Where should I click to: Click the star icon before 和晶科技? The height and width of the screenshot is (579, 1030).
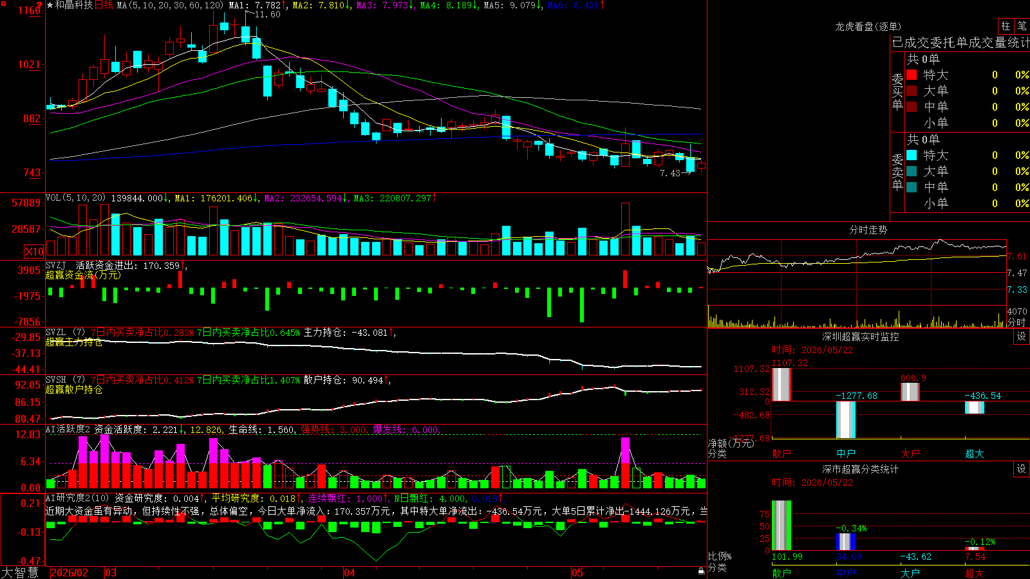pyautogui.click(x=50, y=5)
